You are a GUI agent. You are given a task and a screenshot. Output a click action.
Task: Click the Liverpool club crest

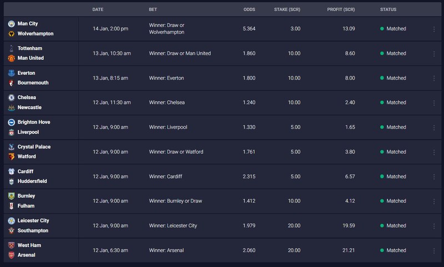coord(11,132)
